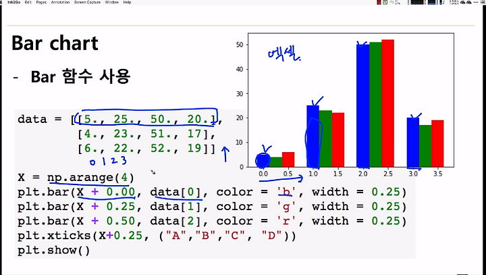Screen dimensions: 486x275
Task: Open the Edit menu
Action: (28, 2)
